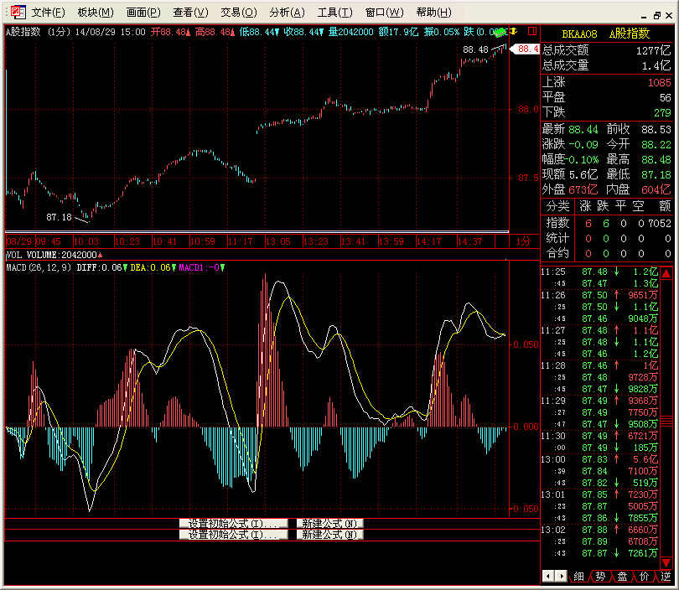This screenshot has height=590, width=679.
Task: Click the 分类 column header
Action: tap(557, 206)
